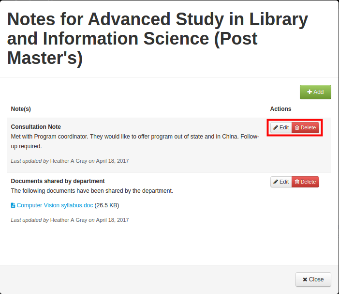Delete the Consultation Note entry
Screen dimensions: 339x294
(305, 127)
